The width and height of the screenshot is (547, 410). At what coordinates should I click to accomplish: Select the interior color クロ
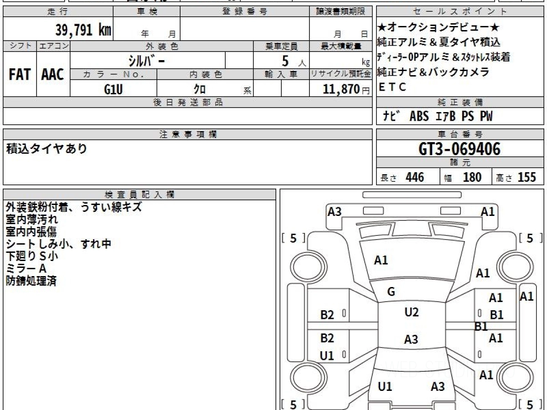point(200,89)
